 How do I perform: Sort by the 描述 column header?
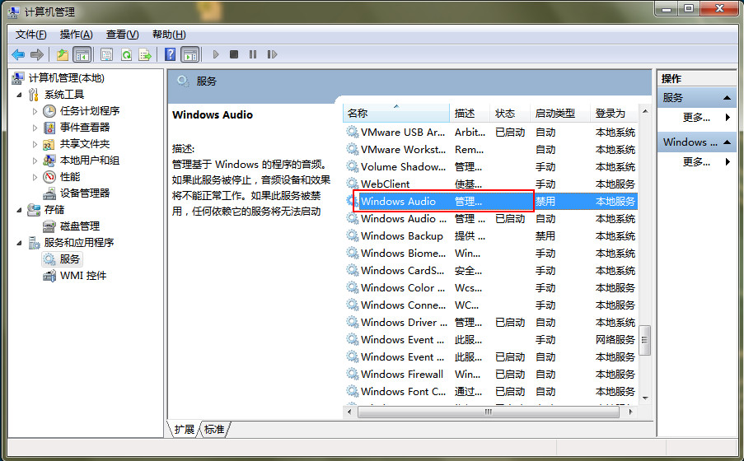pyautogui.click(x=470, y=114)
